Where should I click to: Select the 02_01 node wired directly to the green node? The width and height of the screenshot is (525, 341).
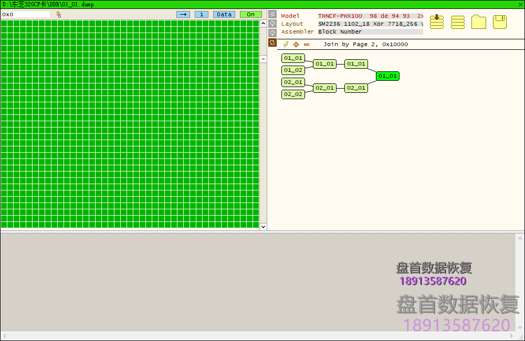(x=356, y=88)
